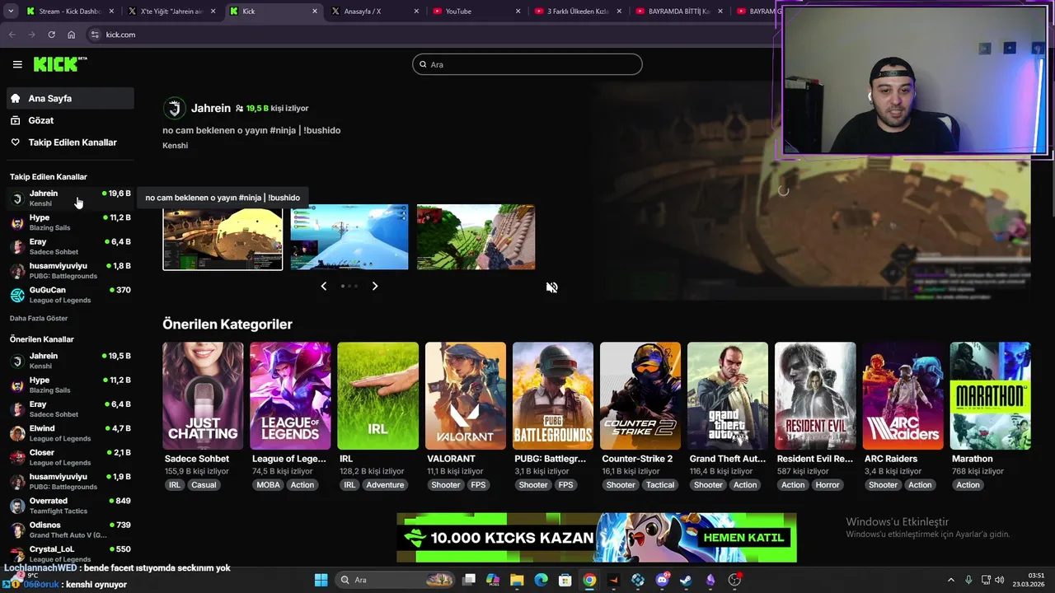1055x593 pixels.
Task: Open the VALORANT category card
Action: click(466, 396)
